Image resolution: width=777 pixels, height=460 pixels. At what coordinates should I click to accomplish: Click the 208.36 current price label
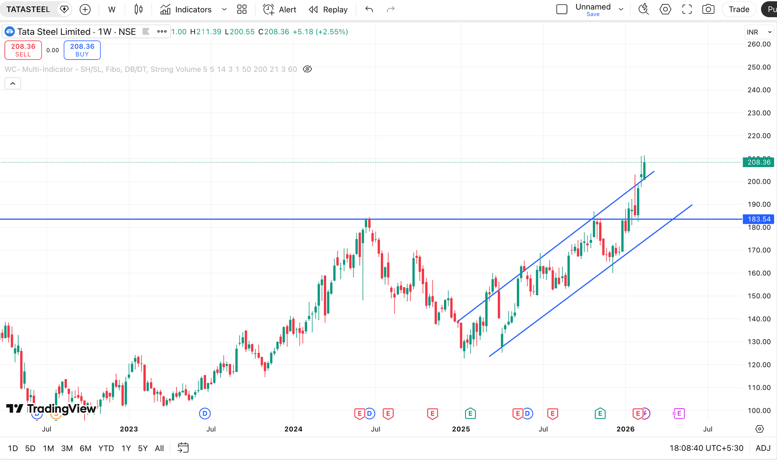(x=759, y=162)
